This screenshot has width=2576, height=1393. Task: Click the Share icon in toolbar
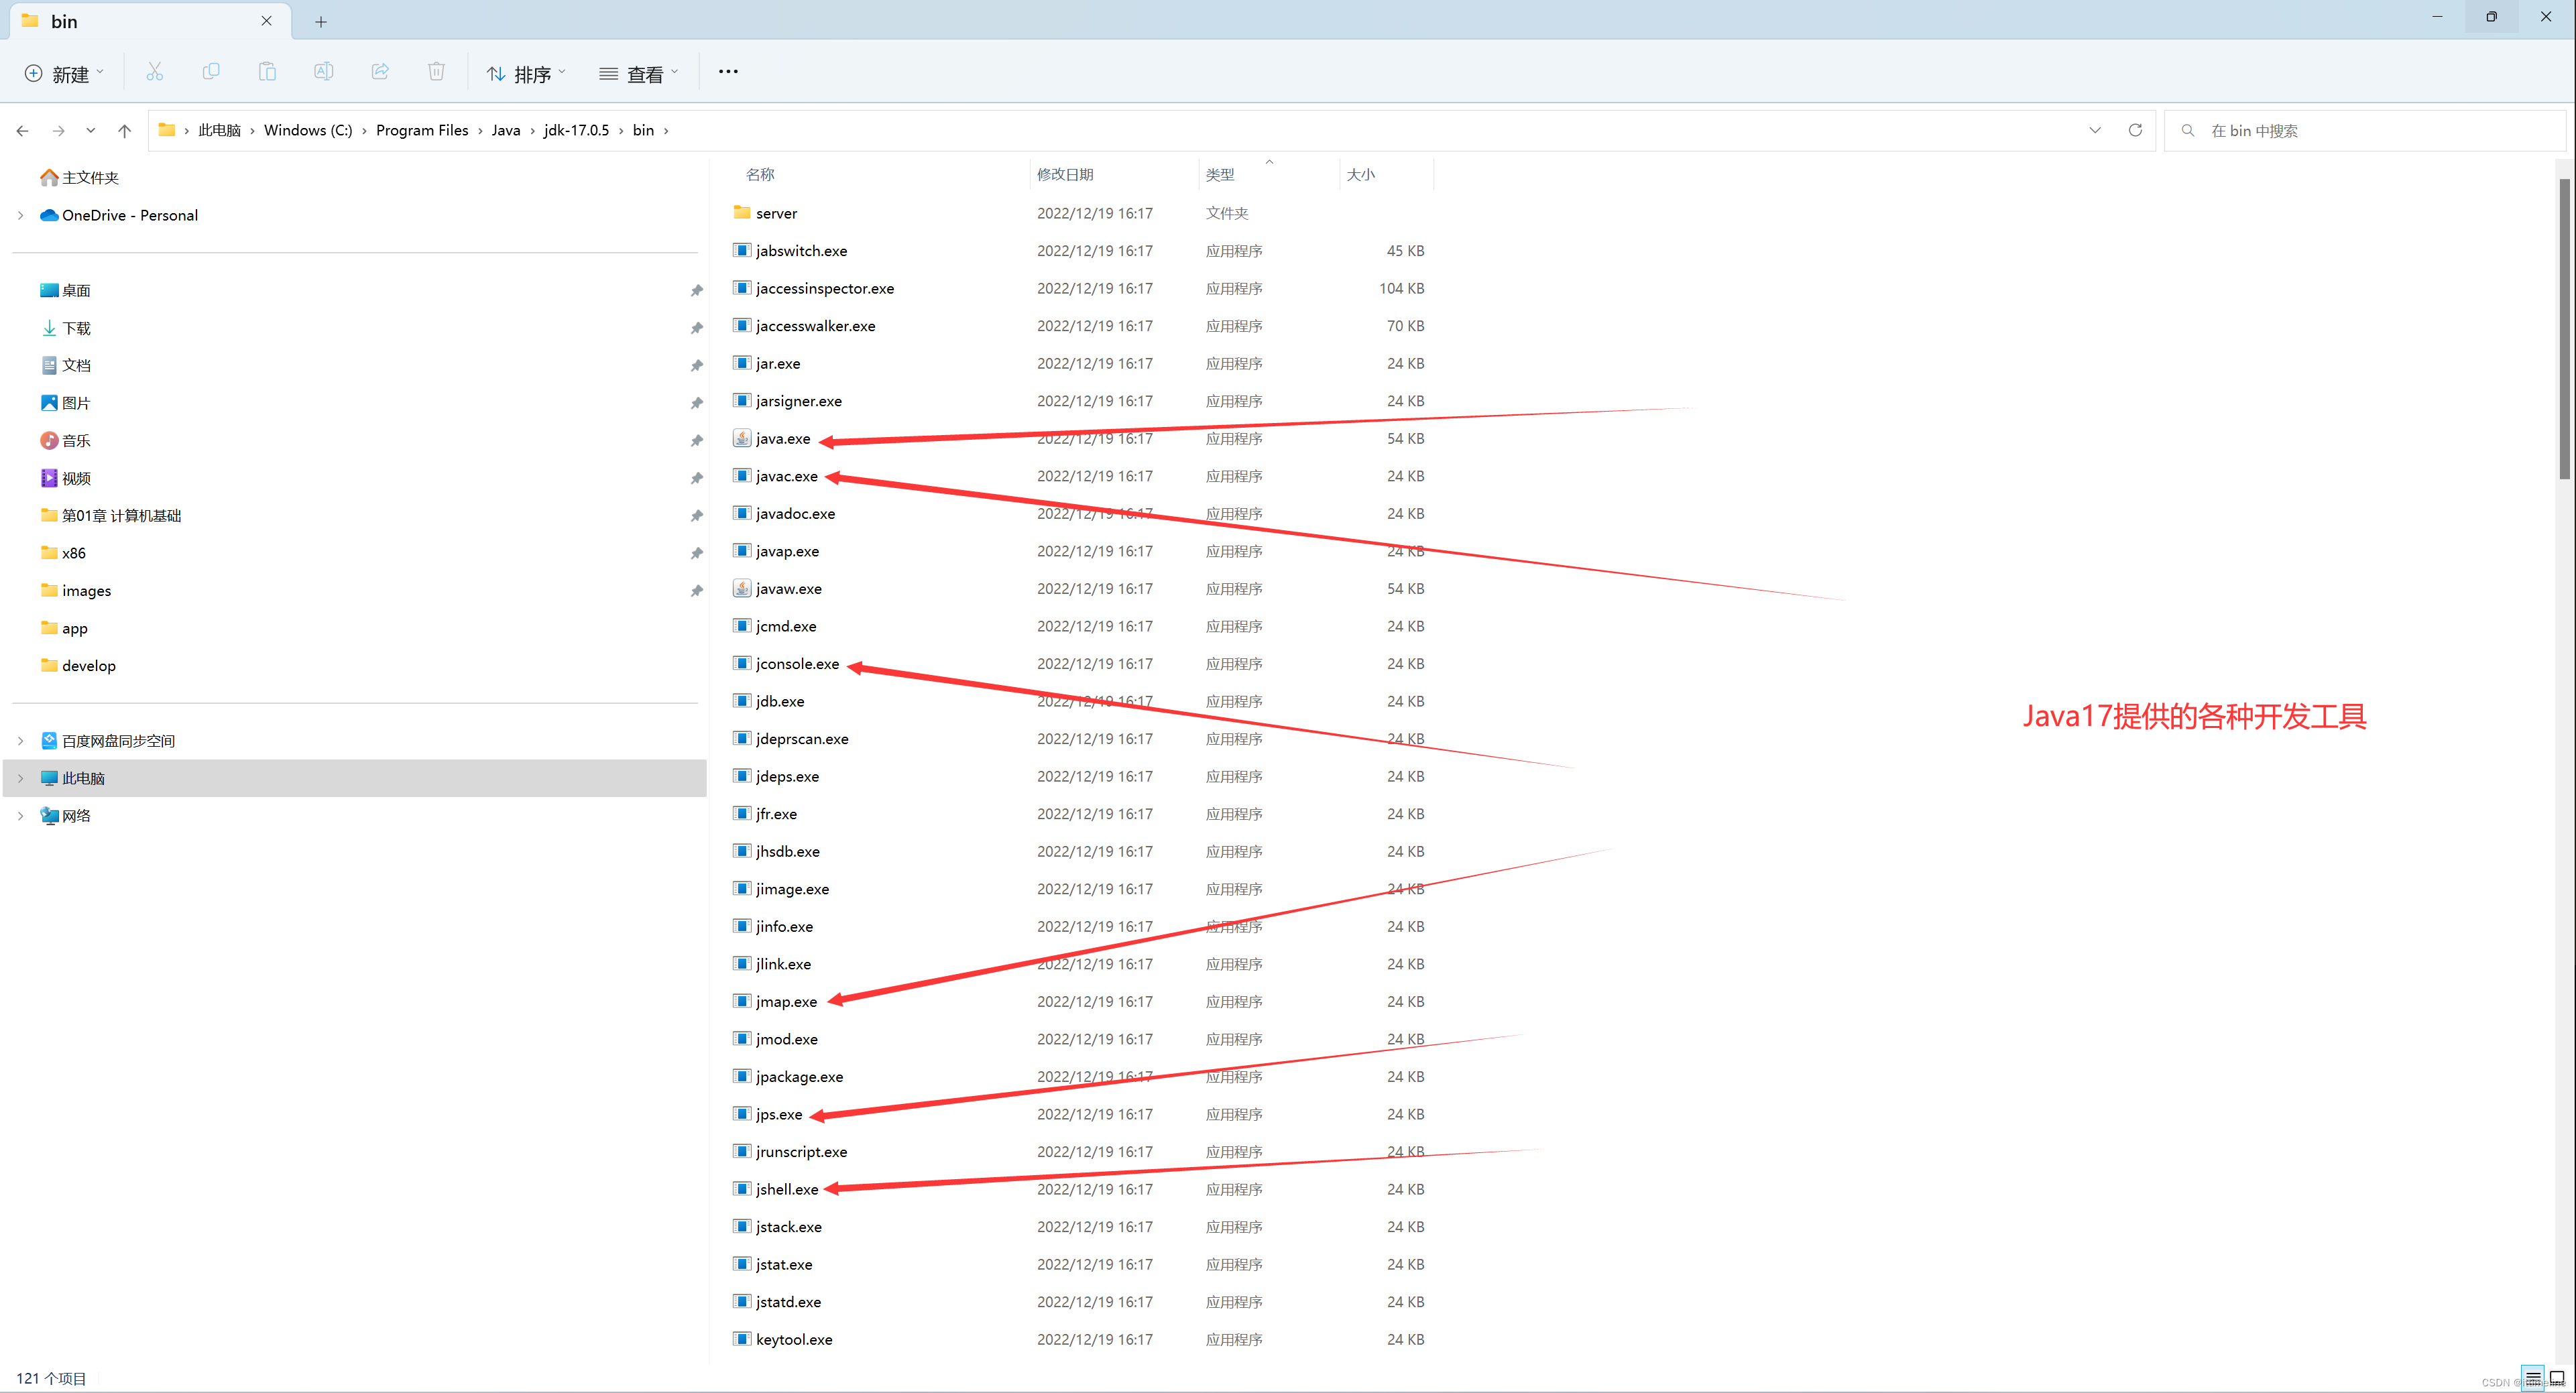pos(380,72)
